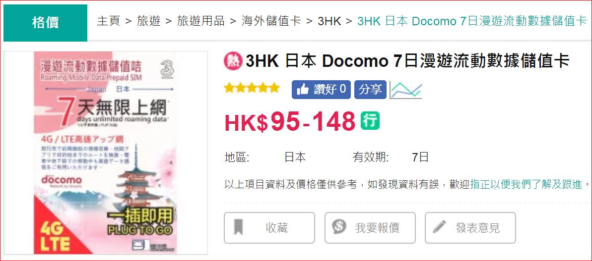
Task: Click the 分享 share button
Action: pyautogui.click(x=370, y=90)
